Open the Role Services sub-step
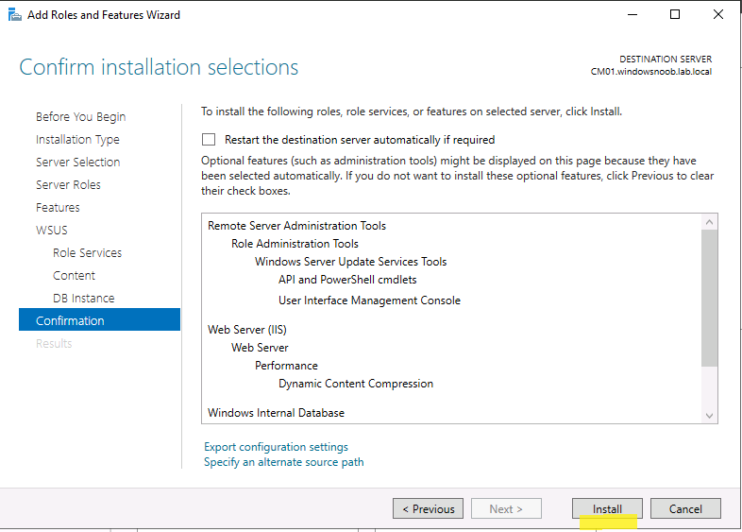Image resolution: width=742 pixels, height=532 pixels. coord(88,253)
